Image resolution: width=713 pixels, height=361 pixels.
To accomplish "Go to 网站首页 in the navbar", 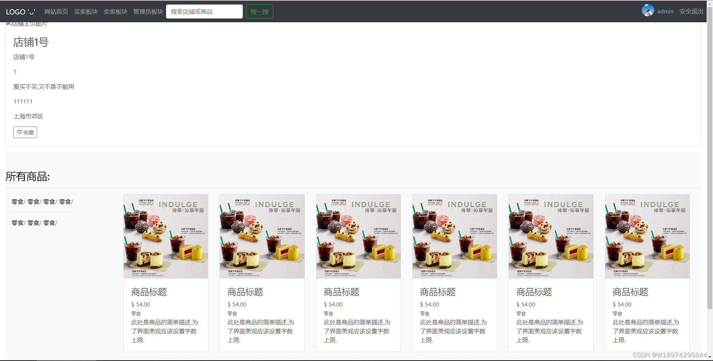I will [56, 12].
